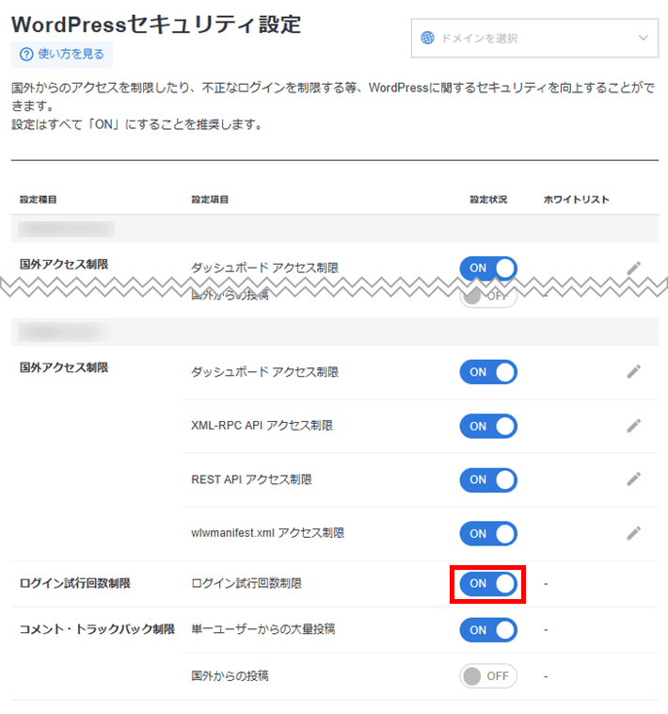The height and width of the screenshot is (714, 668).
Task: Toggle ログイン試行回数制限 switch
Action: 488,584
